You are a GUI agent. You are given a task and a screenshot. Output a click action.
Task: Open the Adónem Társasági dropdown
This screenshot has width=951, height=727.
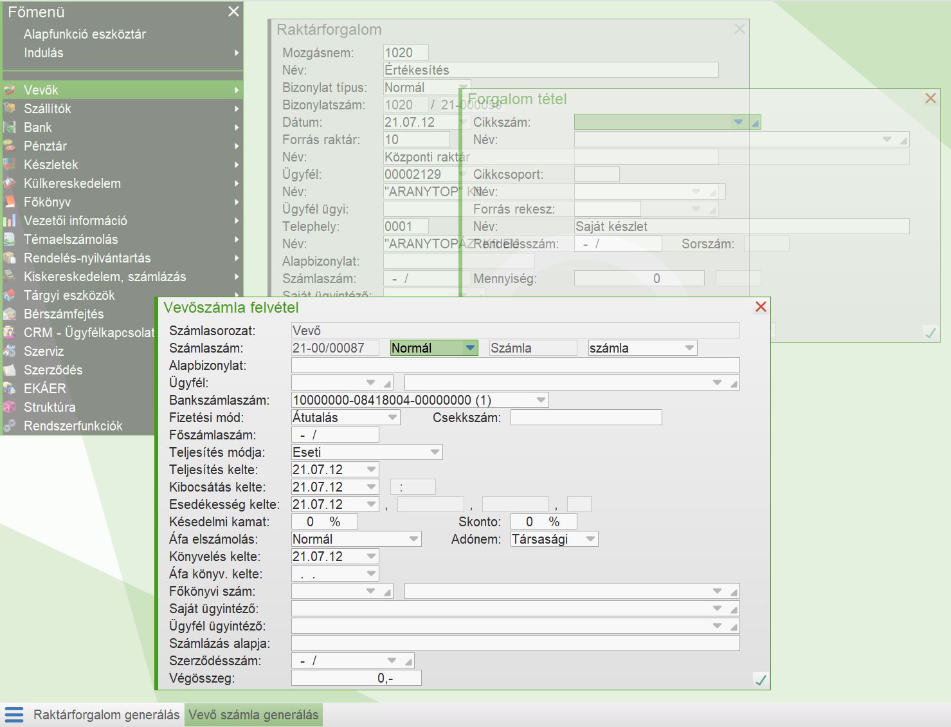(x=590, y=539)
